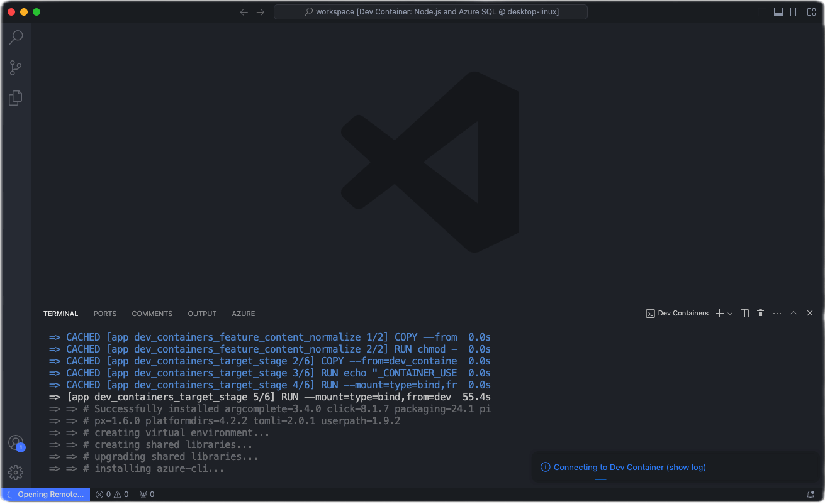Open the Source Control view
Screen dimensions: 825x504
[16, 67]
